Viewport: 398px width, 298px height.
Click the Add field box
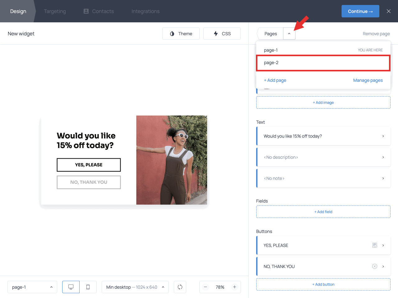[323, 212]
